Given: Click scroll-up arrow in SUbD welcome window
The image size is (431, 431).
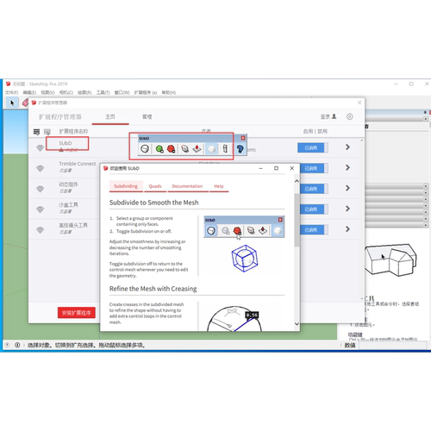Looking at the screenshot, I should [x=297, y=181].
